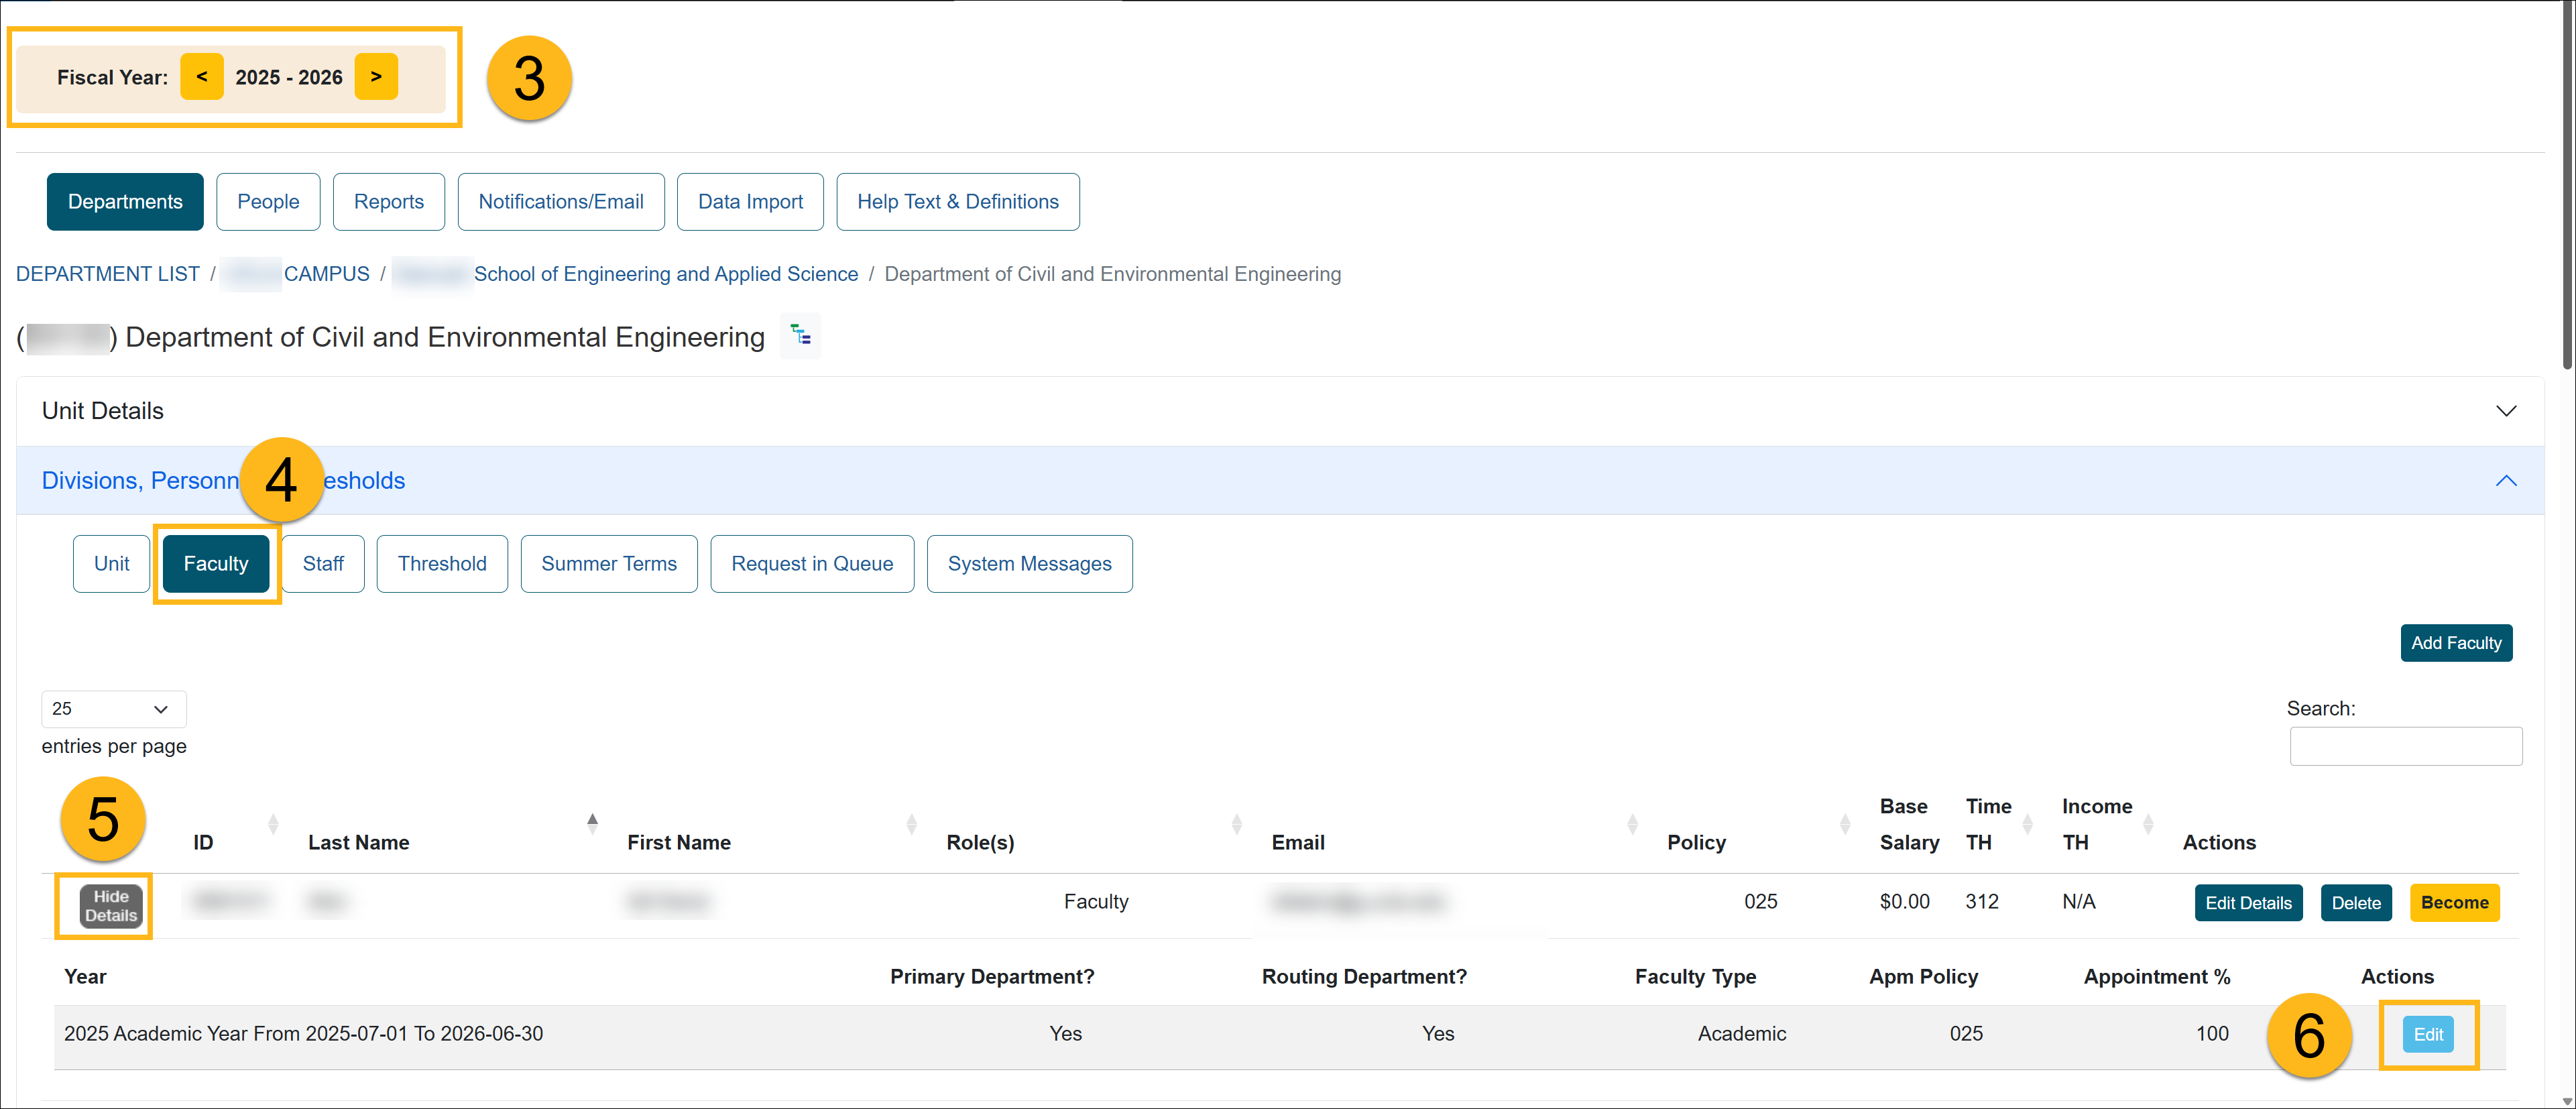
Task: Click the Add Faculty button
Action: [x=2456, y=643]
